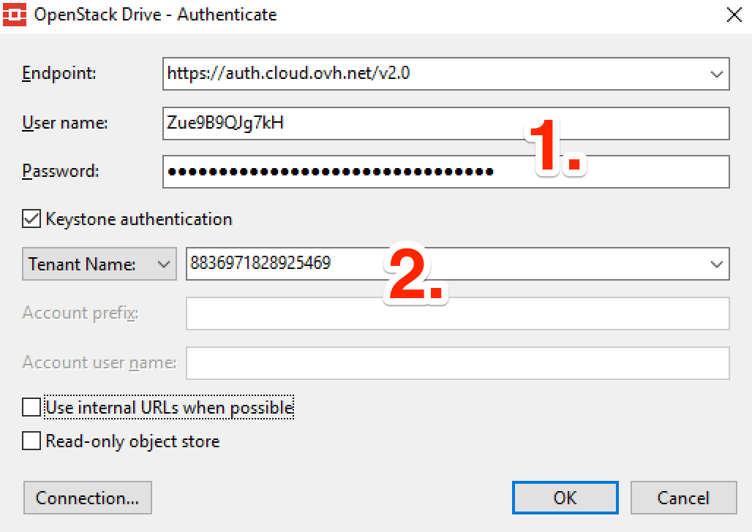
Task: Confirm authentication with OK
Action: click(x=565, y=498)
